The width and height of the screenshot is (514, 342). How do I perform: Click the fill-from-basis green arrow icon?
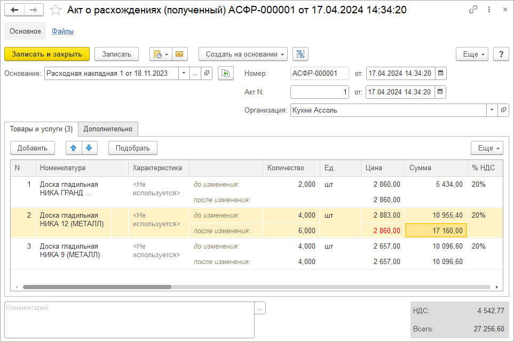pos(226,74)
